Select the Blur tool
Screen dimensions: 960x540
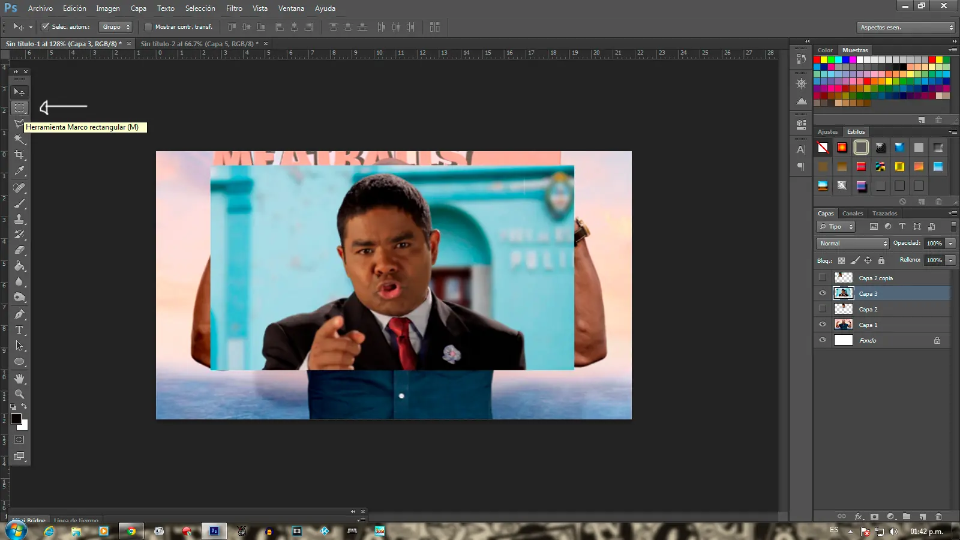19,281
